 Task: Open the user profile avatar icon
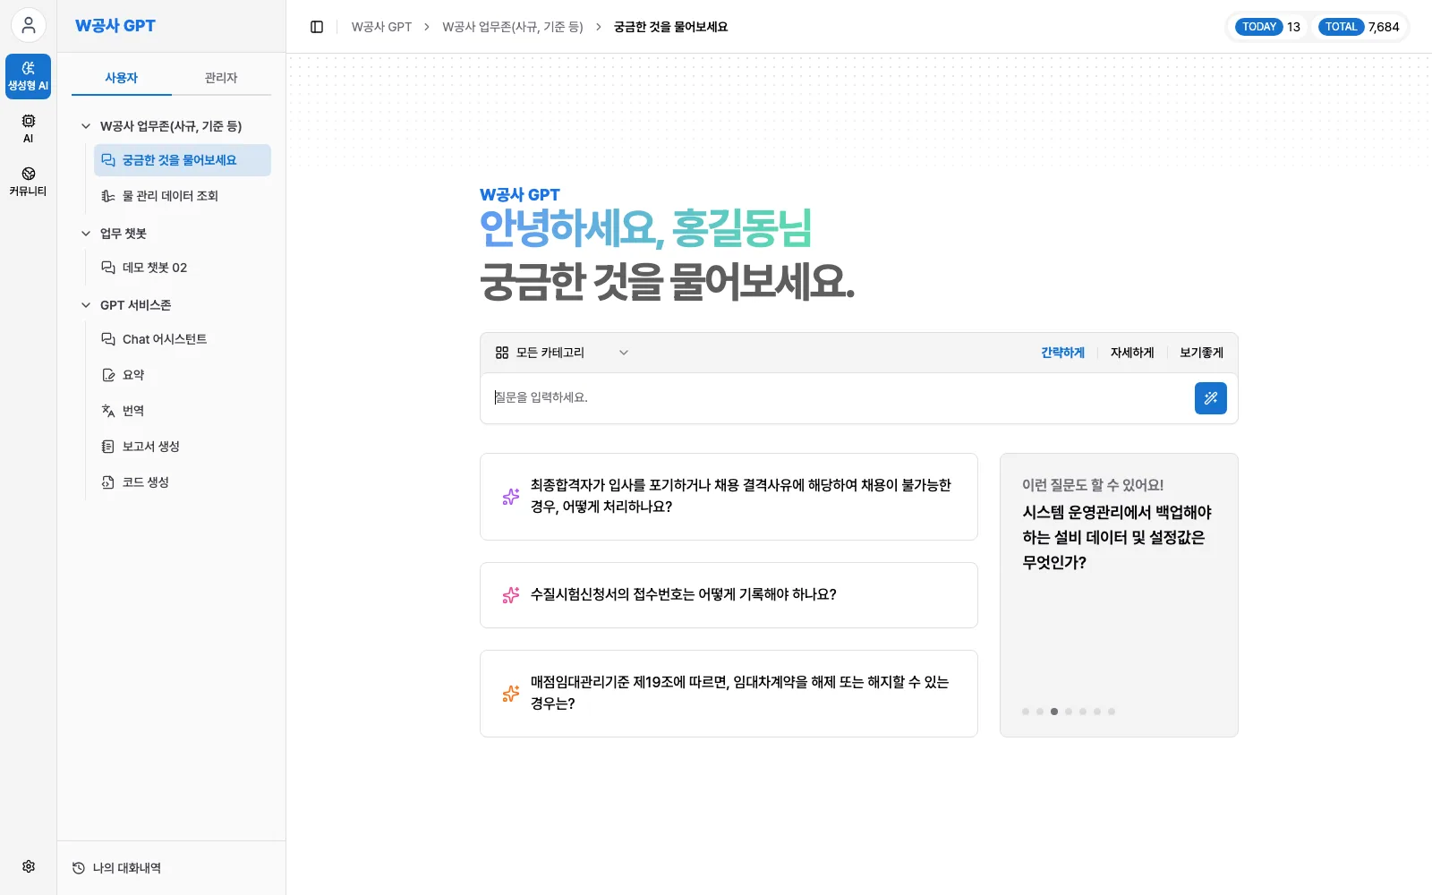click(x=29, y=25)
